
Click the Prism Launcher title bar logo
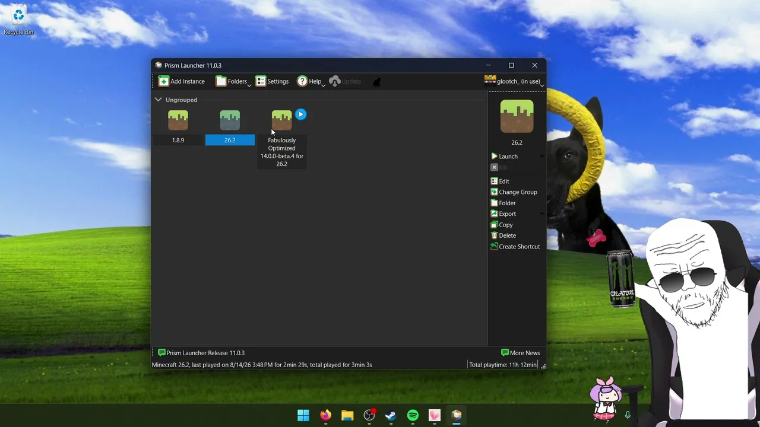158,65
